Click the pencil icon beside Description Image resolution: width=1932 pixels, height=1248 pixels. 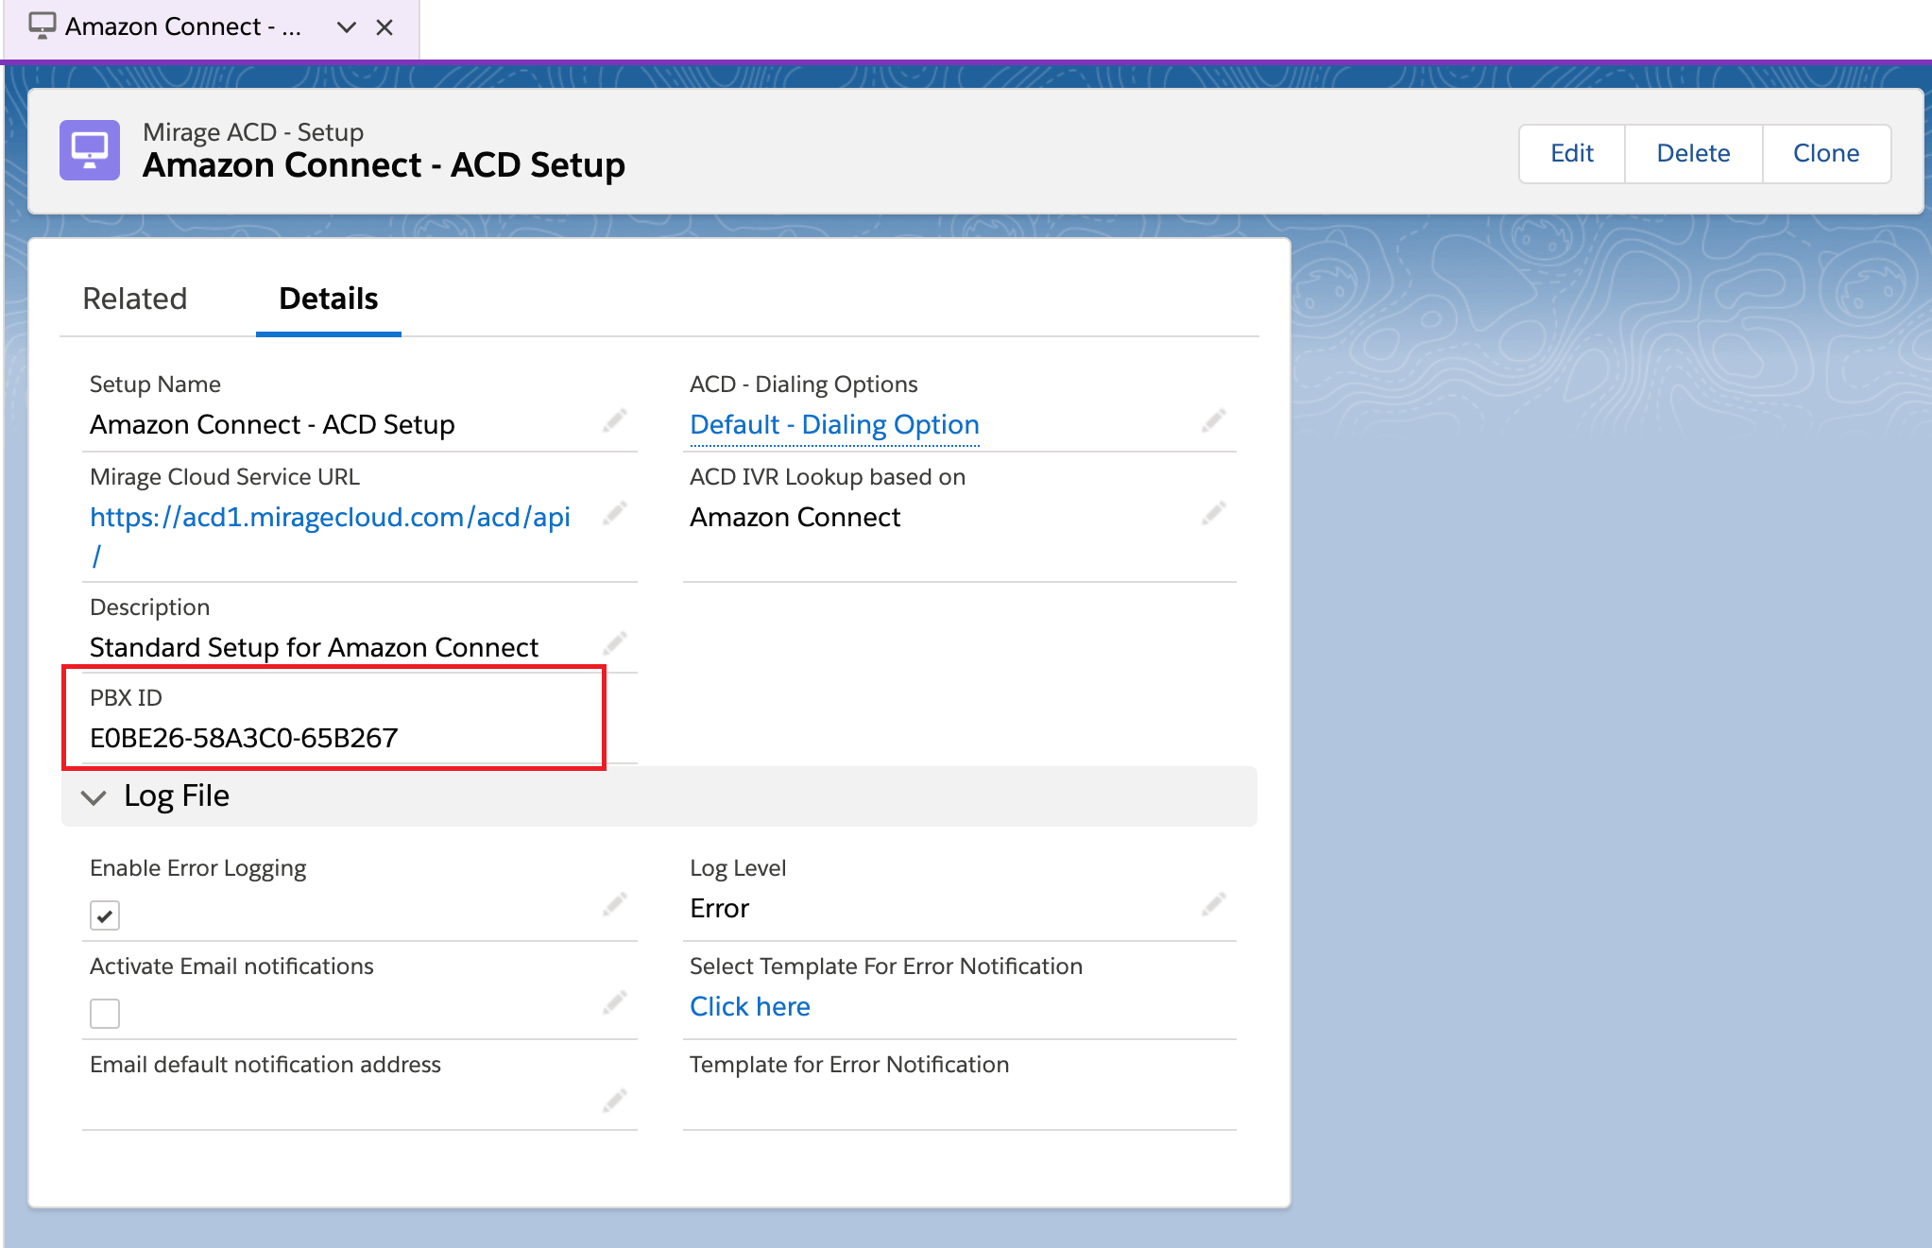pyautogui.click(x=615, y=643)
